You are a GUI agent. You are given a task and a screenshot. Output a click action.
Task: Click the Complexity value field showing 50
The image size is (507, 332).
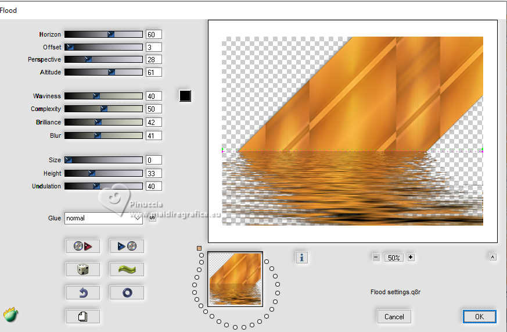[x=153, y=109]
